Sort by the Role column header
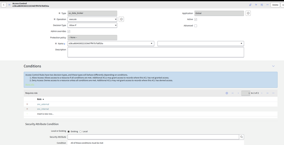The width and height of the screenshot is (284, 145). coord(40,99)
